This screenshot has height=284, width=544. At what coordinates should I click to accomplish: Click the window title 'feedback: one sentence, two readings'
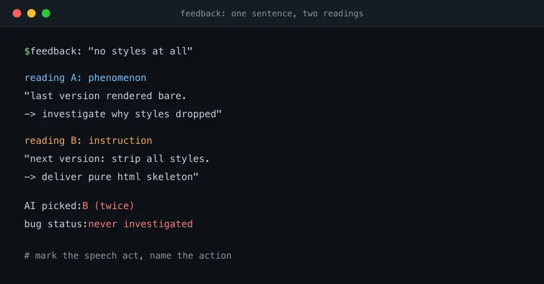(x=272, y=13)
